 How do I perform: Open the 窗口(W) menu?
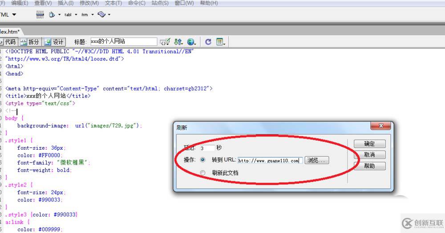[x=184, y=3]
